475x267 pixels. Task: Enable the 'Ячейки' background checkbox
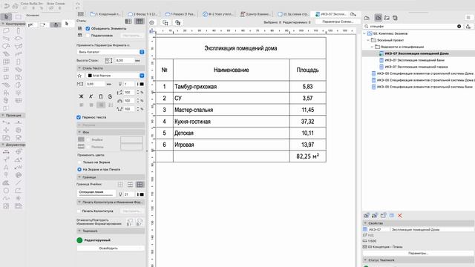[89, 139]
